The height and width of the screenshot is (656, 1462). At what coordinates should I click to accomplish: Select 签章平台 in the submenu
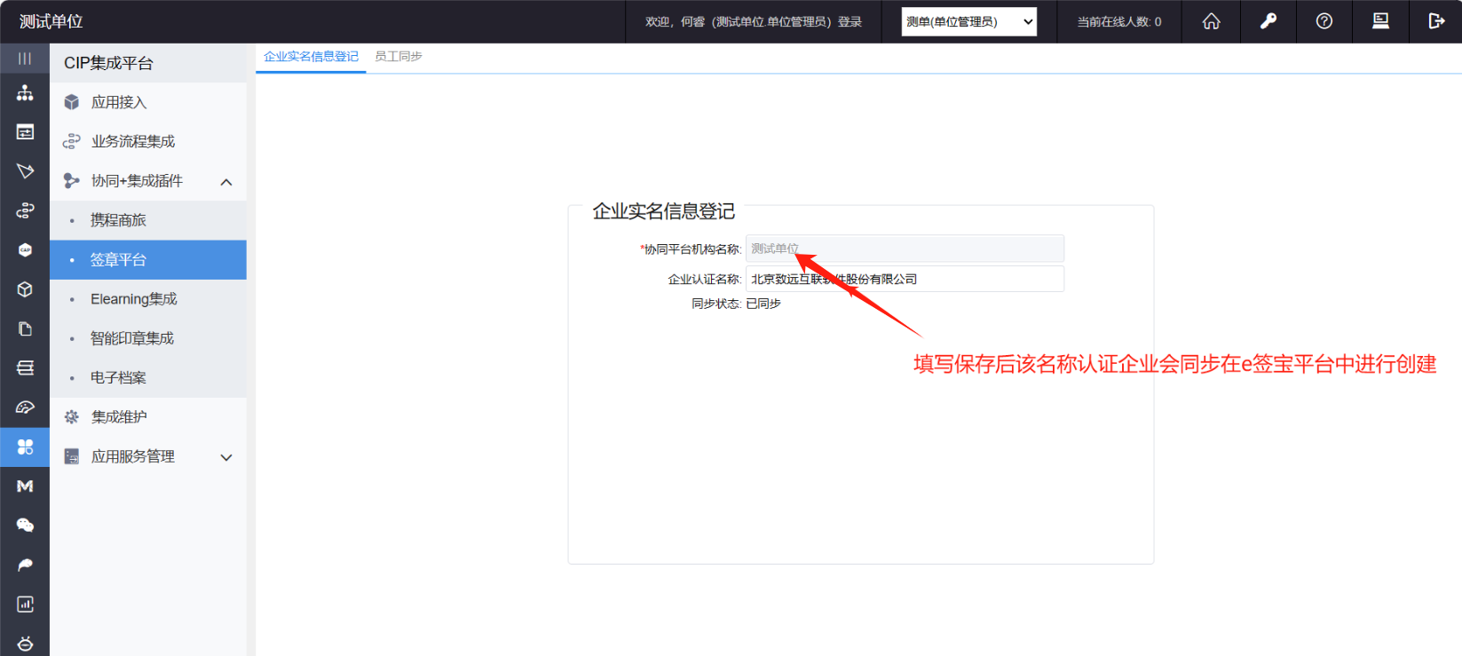pos(148,260)
